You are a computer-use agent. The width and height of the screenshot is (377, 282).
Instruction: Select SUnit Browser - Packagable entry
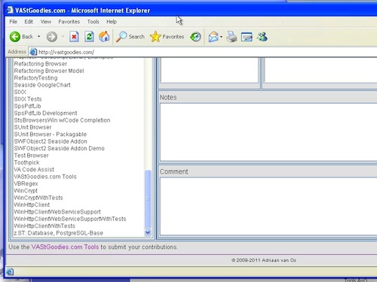tap(51, 134)
